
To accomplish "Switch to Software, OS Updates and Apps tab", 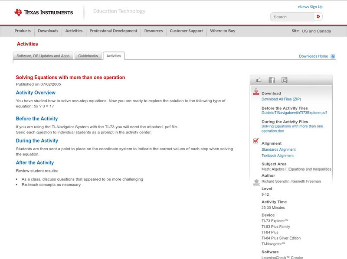I will [43, 56].
